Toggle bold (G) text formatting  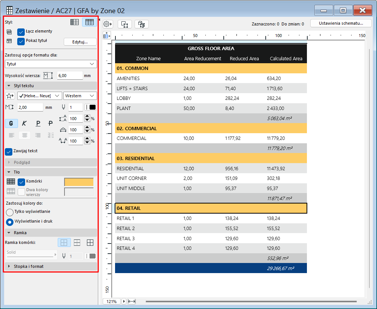[x=11, y=123]
